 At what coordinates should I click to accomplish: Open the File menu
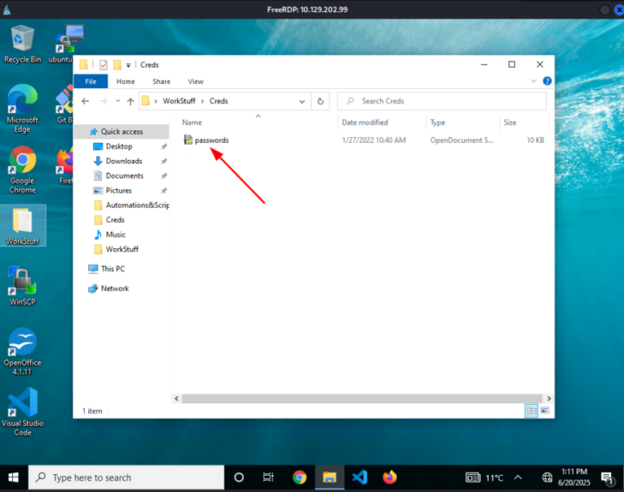(91, 82)
